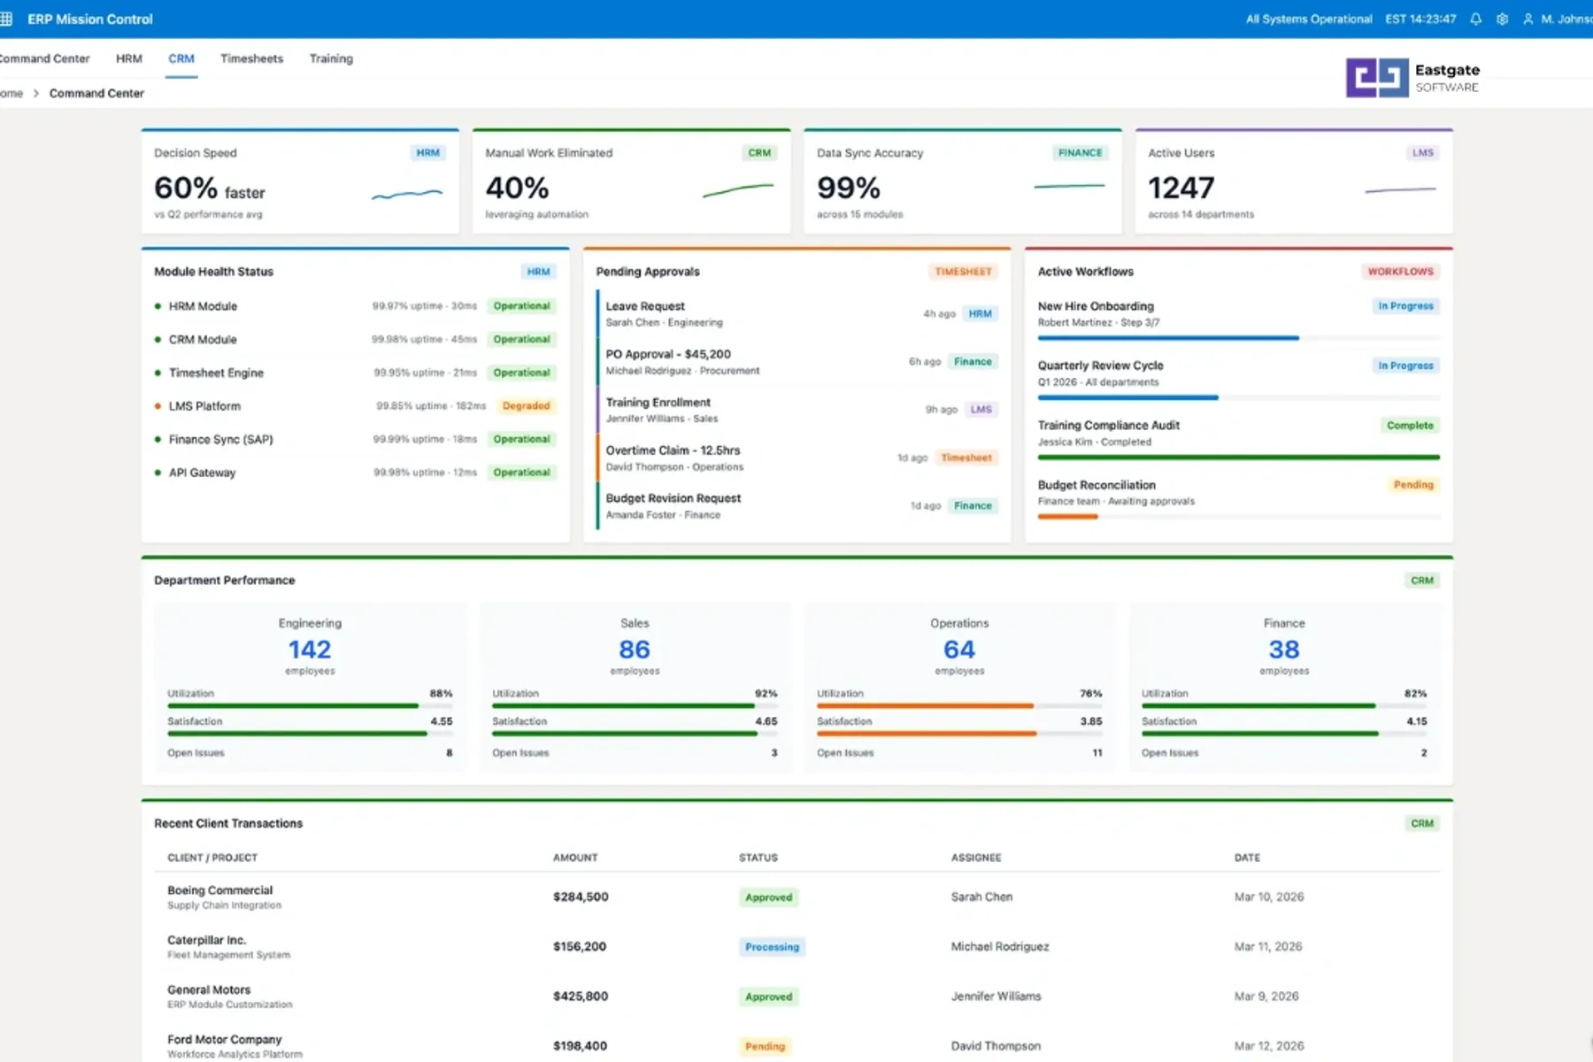Toggle the Complete badge on Training Compliance Audit
The height and width of the screenshot is (1062, 1593).
tap(1409, 425)
